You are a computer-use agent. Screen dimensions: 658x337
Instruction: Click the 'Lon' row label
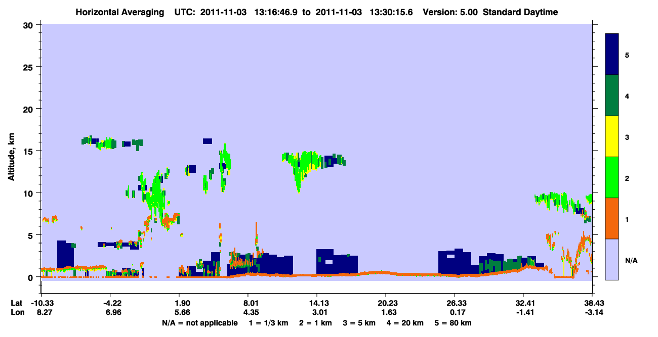point(17,312)
